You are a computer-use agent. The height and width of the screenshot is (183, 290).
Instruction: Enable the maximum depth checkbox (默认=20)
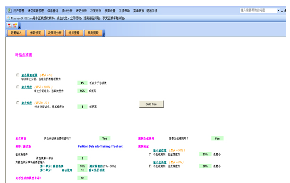pyautogui.click(x=17, y=103)
